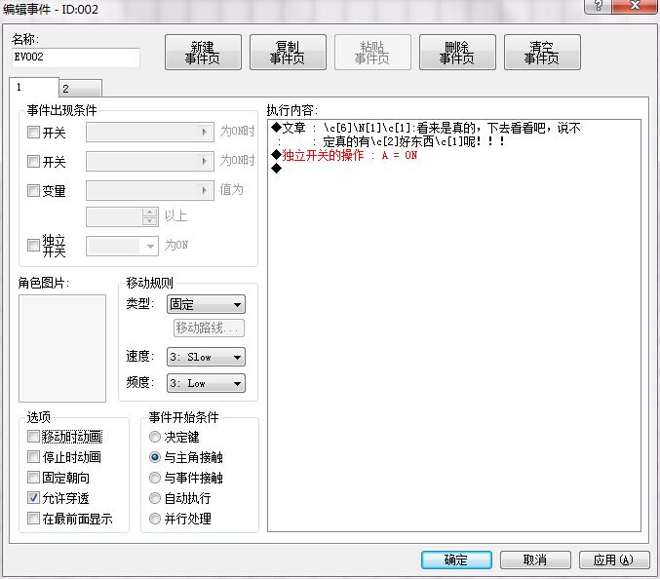Focus the 名称 field containing EV002
Image resolution: width=660 pixels, height=579 pixels.
[76, 58]
